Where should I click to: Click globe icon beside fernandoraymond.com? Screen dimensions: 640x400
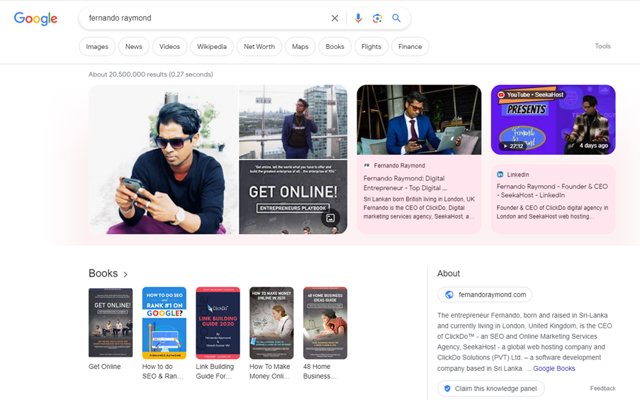click(x=449, y=294)
